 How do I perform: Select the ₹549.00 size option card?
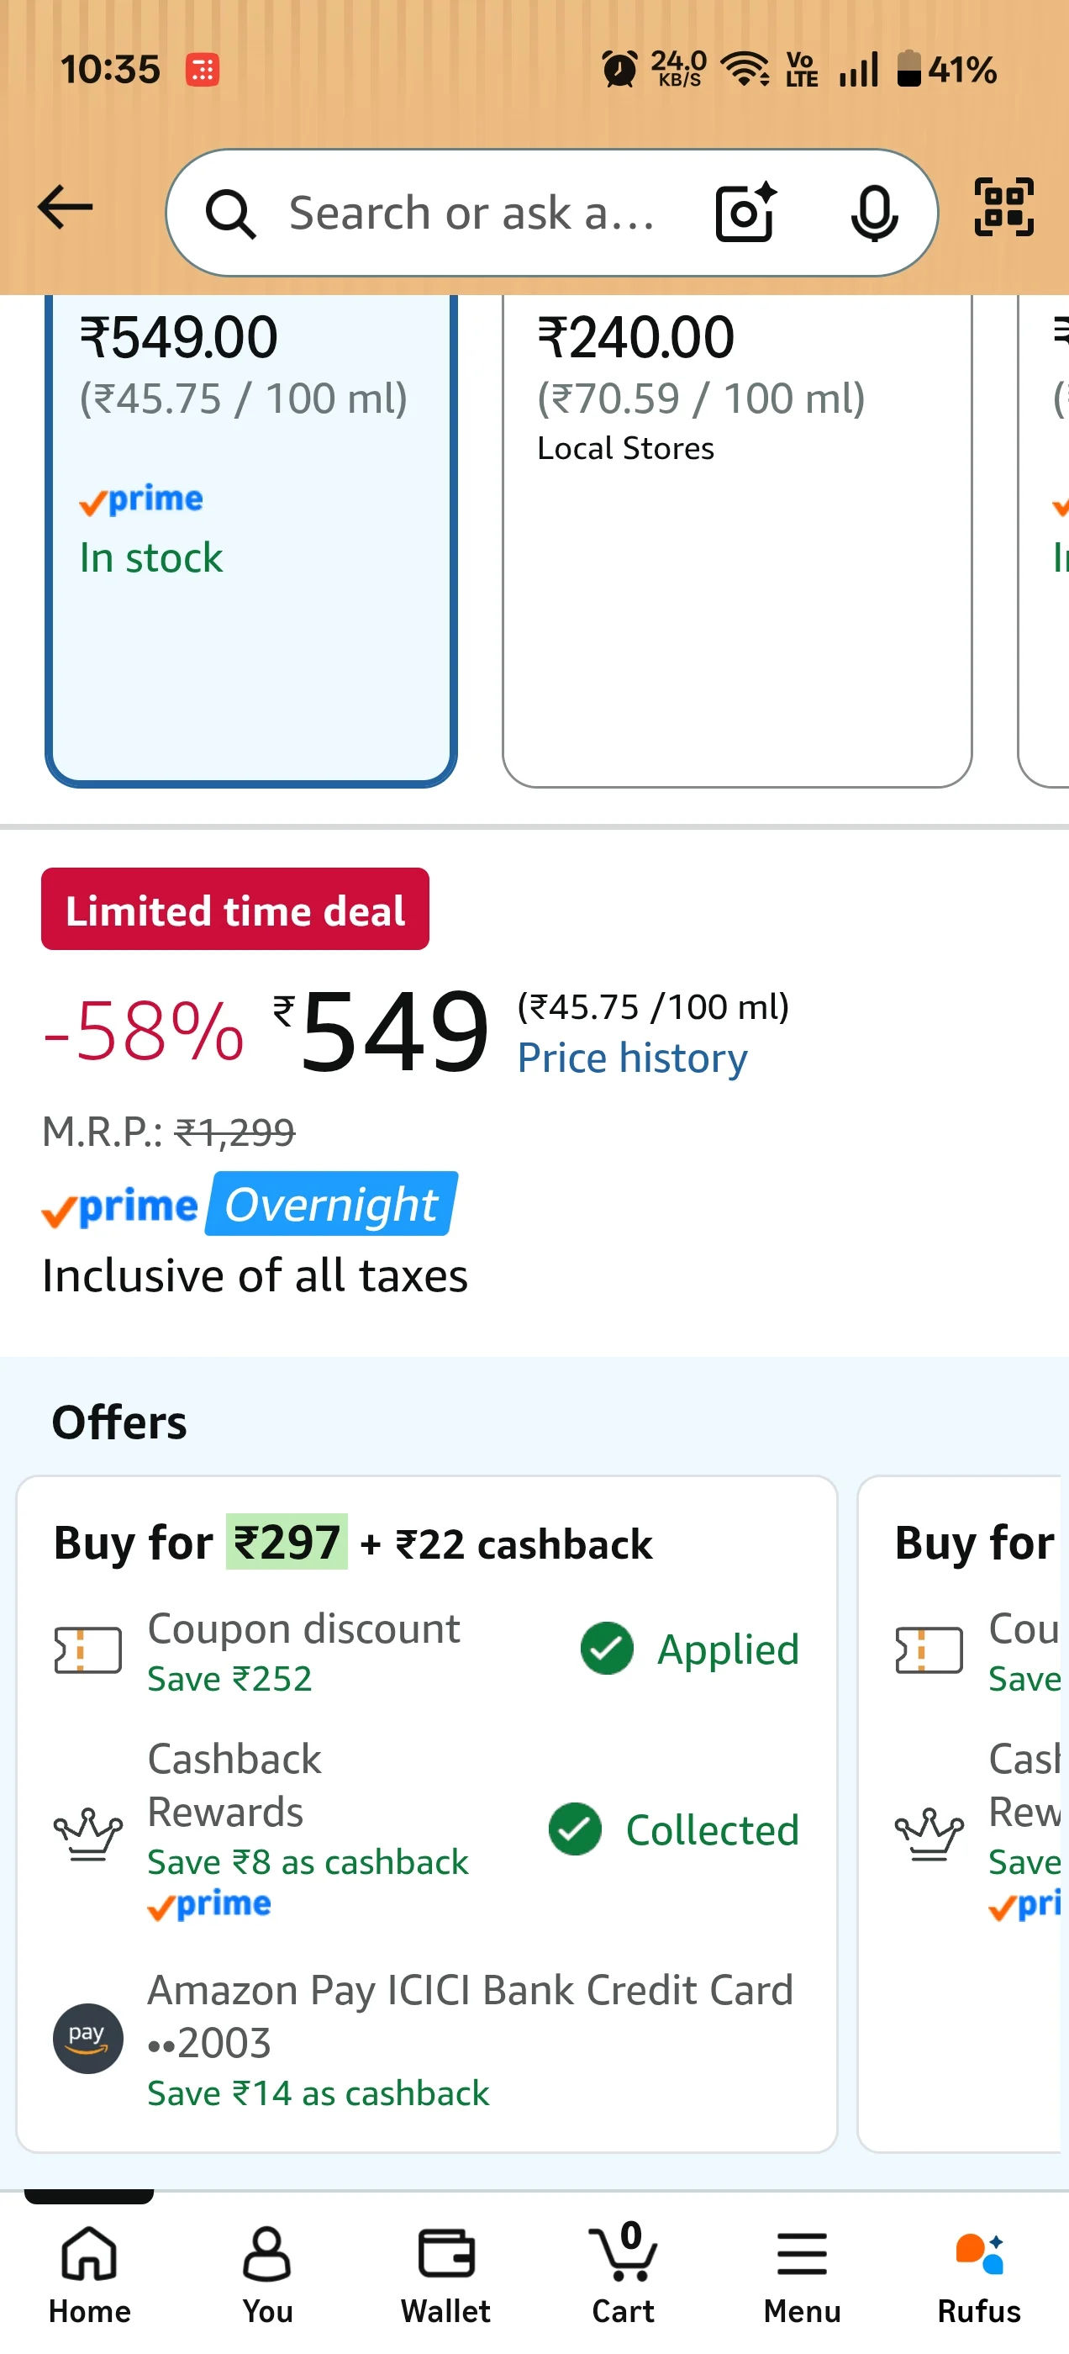coord(250,539)
